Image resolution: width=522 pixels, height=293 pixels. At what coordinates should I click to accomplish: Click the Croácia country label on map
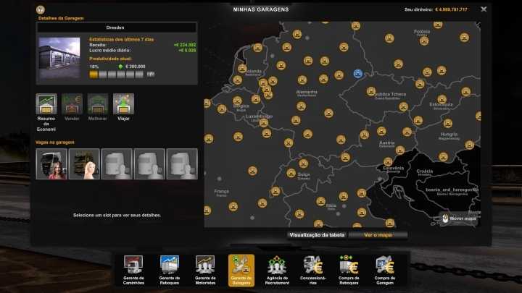(x=424, y=171)
